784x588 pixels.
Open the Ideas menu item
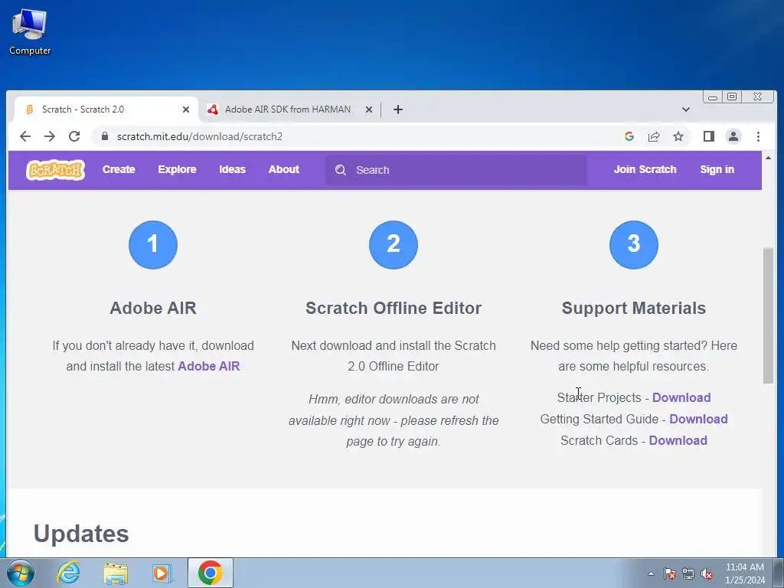click(x=233, y=169)
